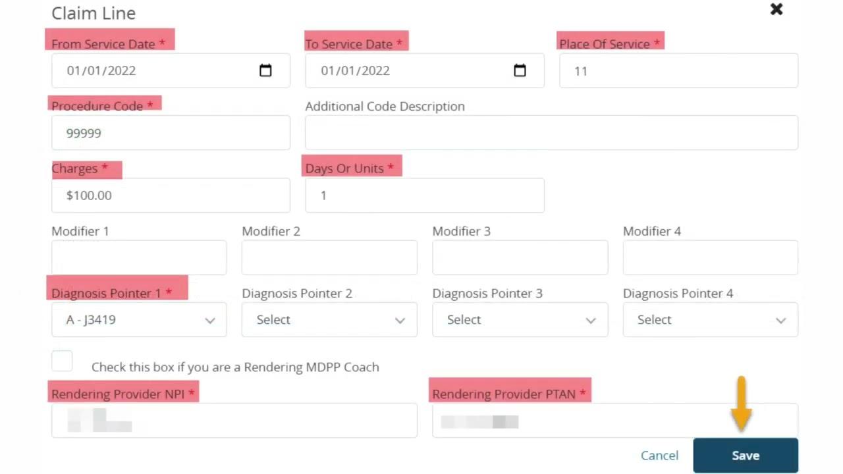Check the Rendering MDPP Coach box

coord(62,361)
